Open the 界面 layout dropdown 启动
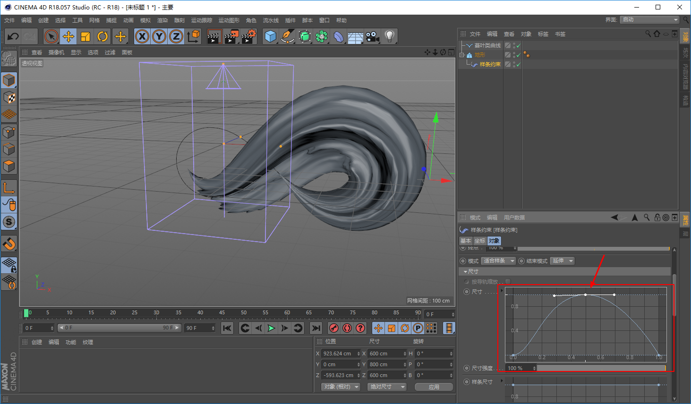The height and width of the screenshot is (404, 691). click(650, 19)
